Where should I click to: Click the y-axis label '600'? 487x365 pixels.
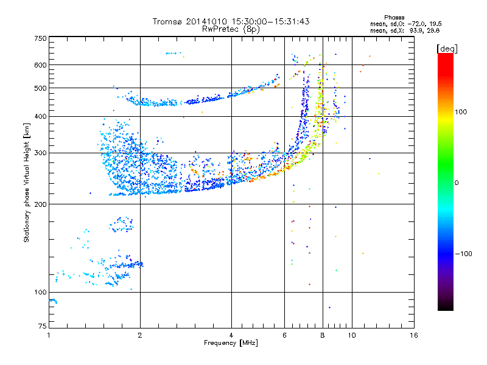tap(40, 65)
